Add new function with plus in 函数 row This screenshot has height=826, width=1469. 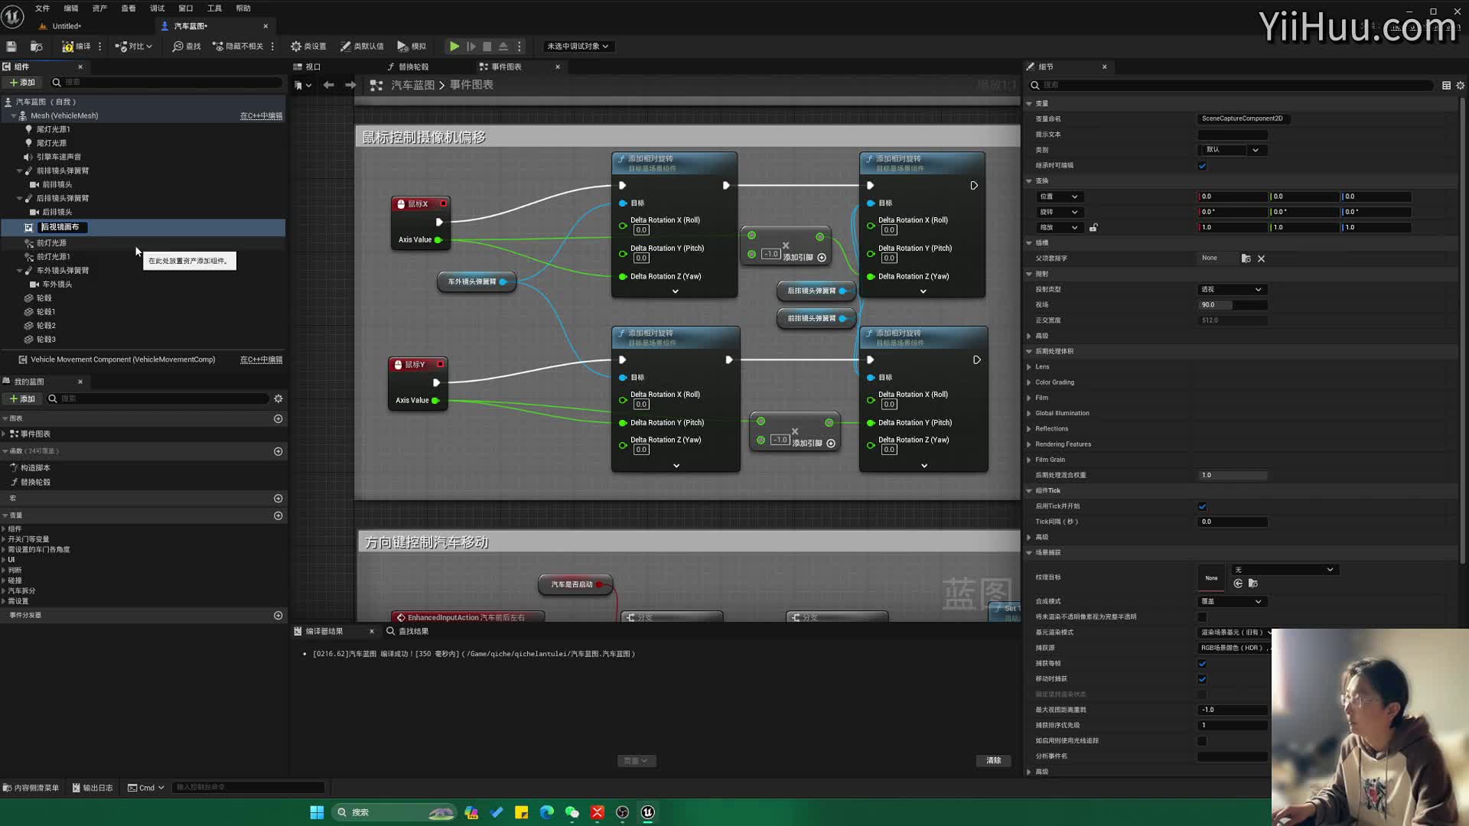(278, 451)
